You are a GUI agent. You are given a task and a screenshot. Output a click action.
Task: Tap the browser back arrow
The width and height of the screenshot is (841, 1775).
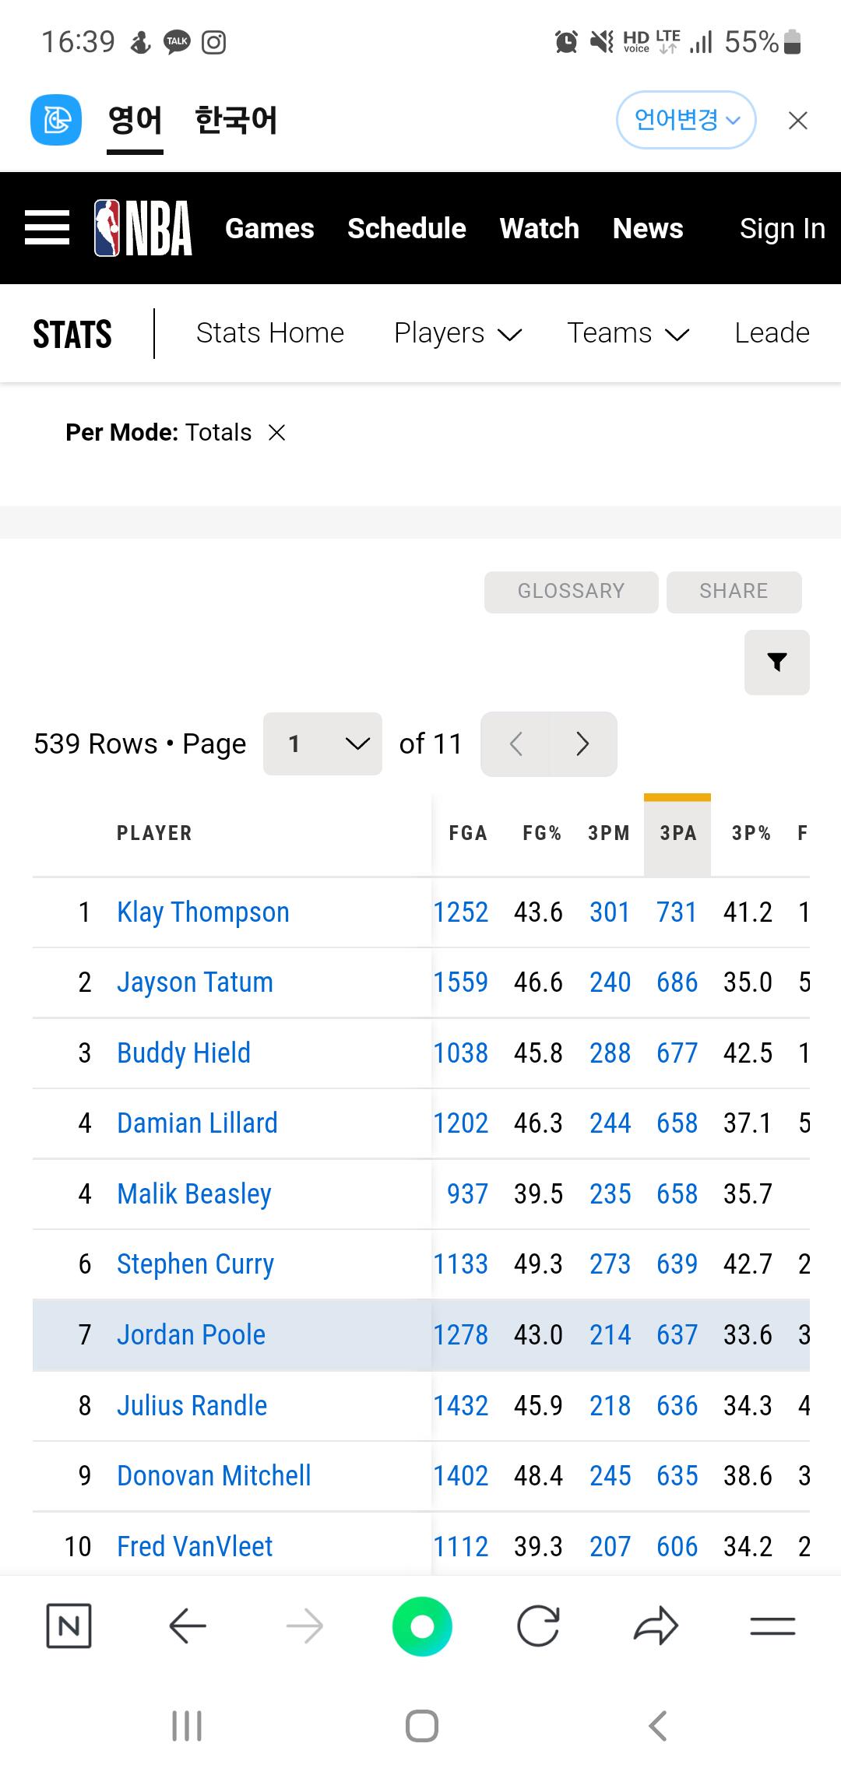point(187,1626)
